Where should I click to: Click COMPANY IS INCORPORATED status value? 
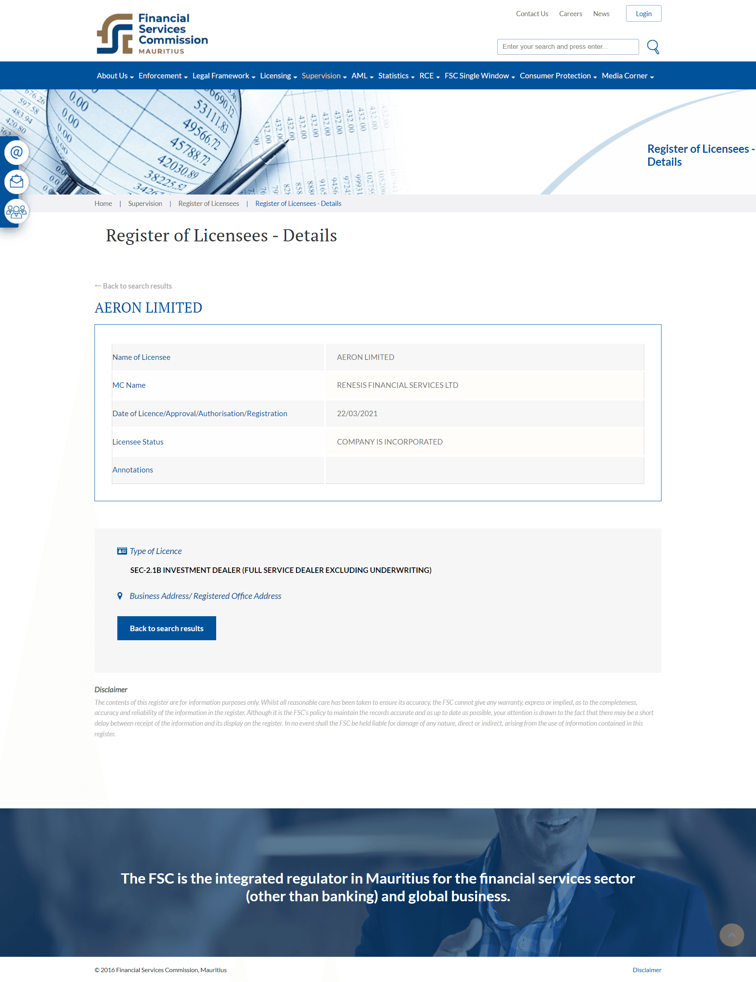389,442
